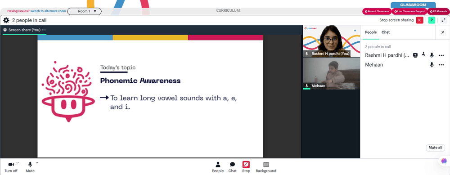Screen dimensions: 450x175
Task: Open Background effects
Action: (x=266, y=167)
